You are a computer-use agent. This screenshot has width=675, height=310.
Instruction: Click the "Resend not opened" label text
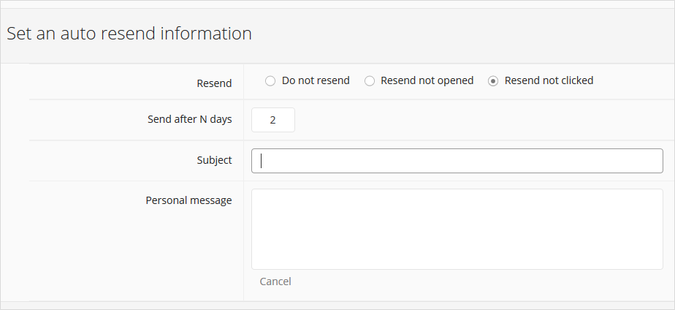pyautogui.click(x=427, y=80)
